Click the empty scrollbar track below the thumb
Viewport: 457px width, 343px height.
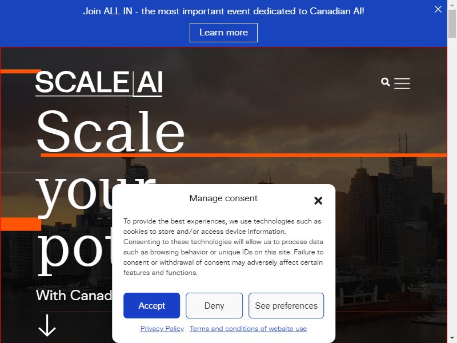pos(452,187)
